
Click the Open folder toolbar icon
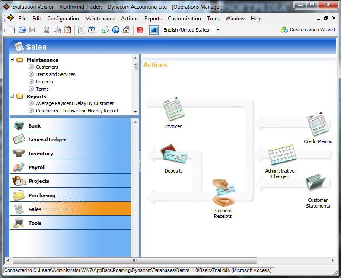coord(22,30)
